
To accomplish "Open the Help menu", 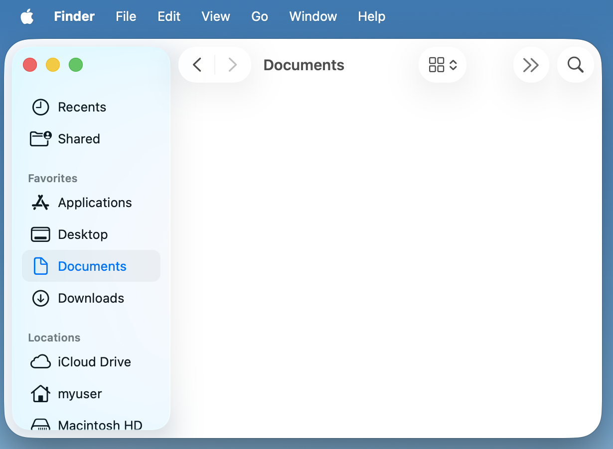I will [372, 16].
